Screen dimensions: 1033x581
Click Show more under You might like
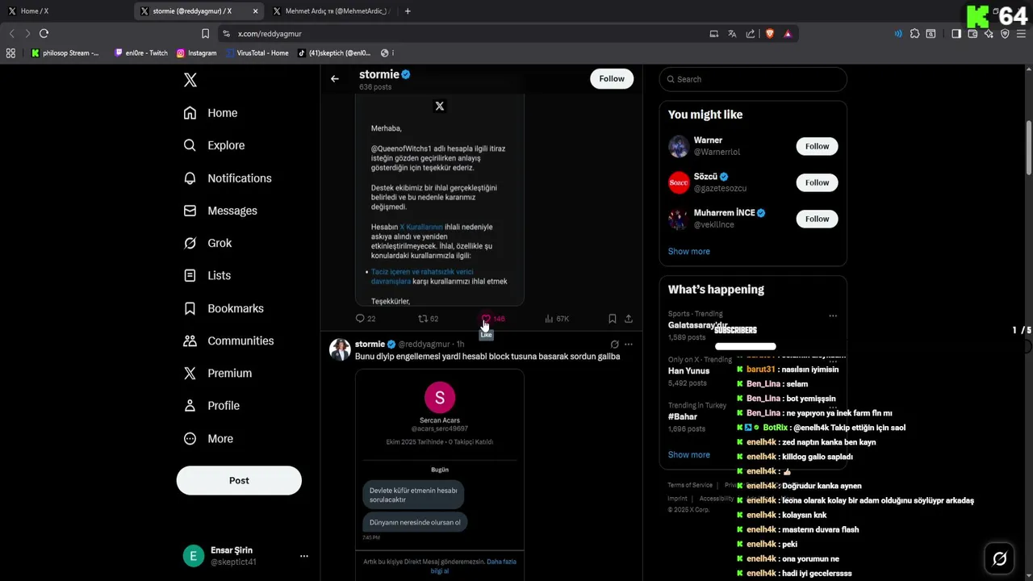tap(688, 251)
